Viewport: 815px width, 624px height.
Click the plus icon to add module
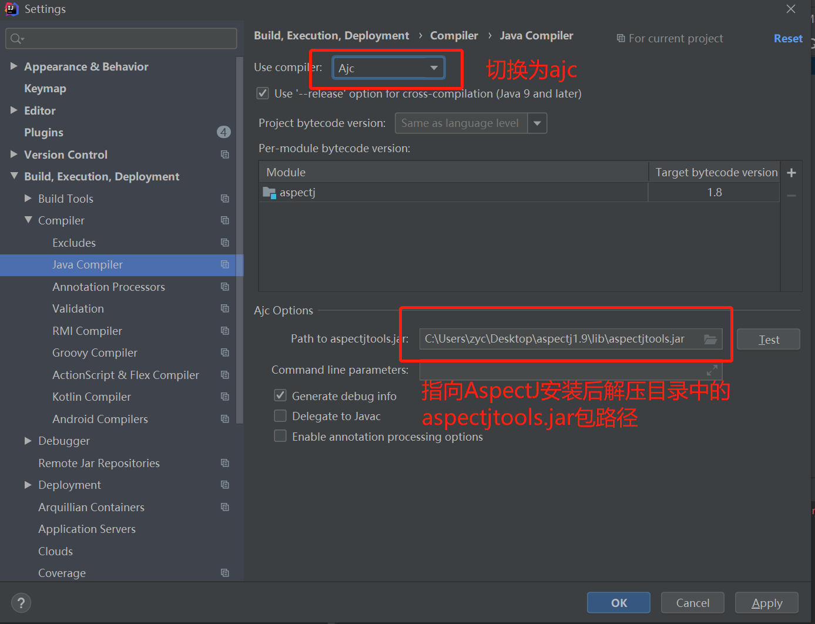pyautogui.click(x=791, y=173)
